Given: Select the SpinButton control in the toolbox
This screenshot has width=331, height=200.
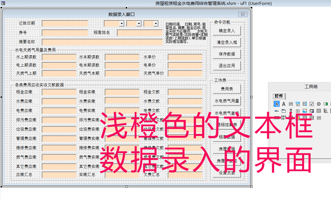Looking at the screenshot, I should click(x=298, y=111).
